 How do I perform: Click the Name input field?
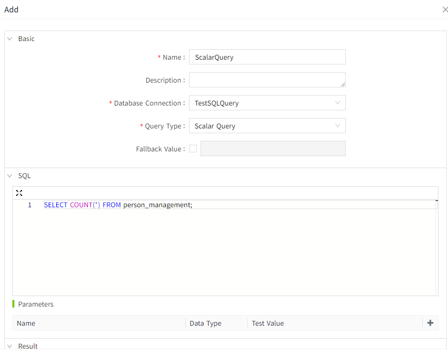pos(267,57)
